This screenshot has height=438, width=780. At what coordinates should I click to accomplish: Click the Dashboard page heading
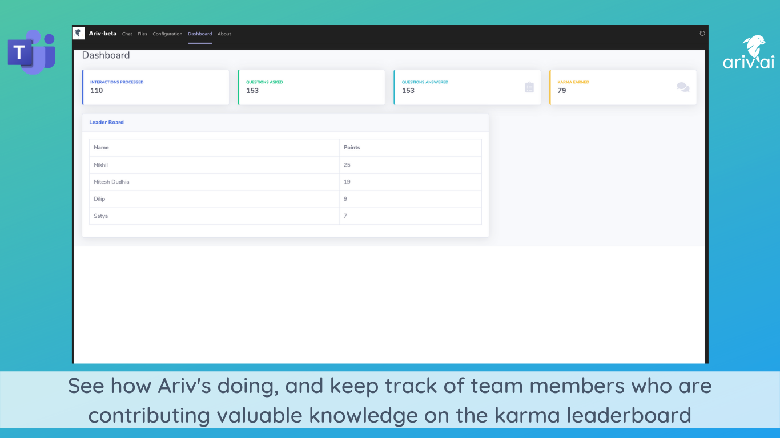point(106,55)
